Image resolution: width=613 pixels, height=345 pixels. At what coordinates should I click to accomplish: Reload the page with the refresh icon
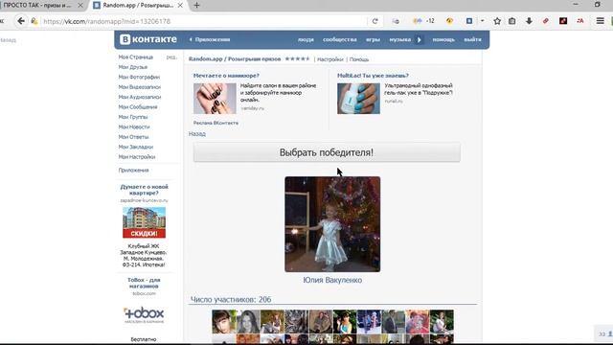click(375, 21)
